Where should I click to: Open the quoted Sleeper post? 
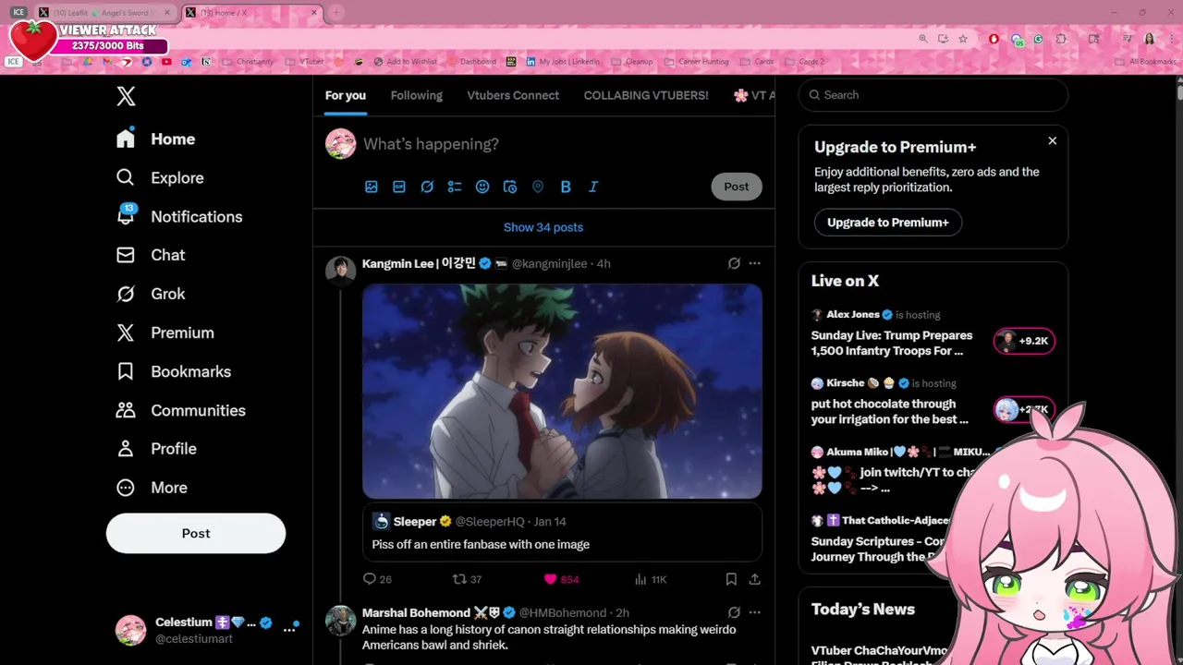tap(562, 532)
